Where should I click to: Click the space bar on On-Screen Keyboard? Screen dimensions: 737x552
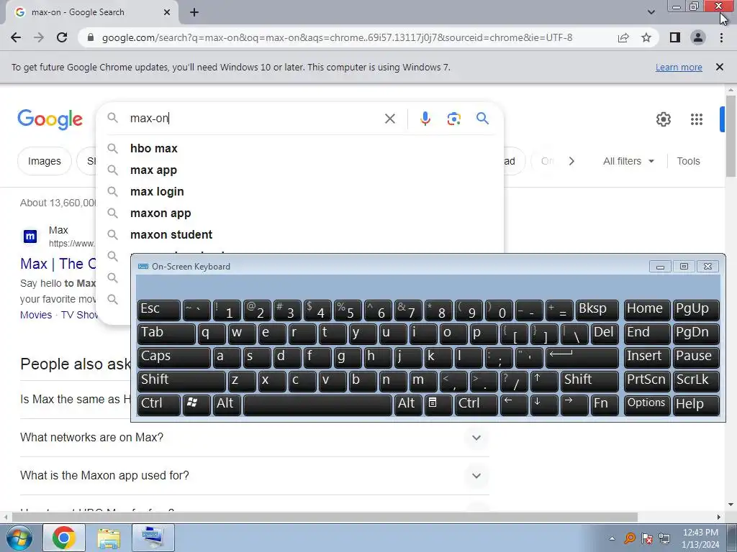[317, 405]
